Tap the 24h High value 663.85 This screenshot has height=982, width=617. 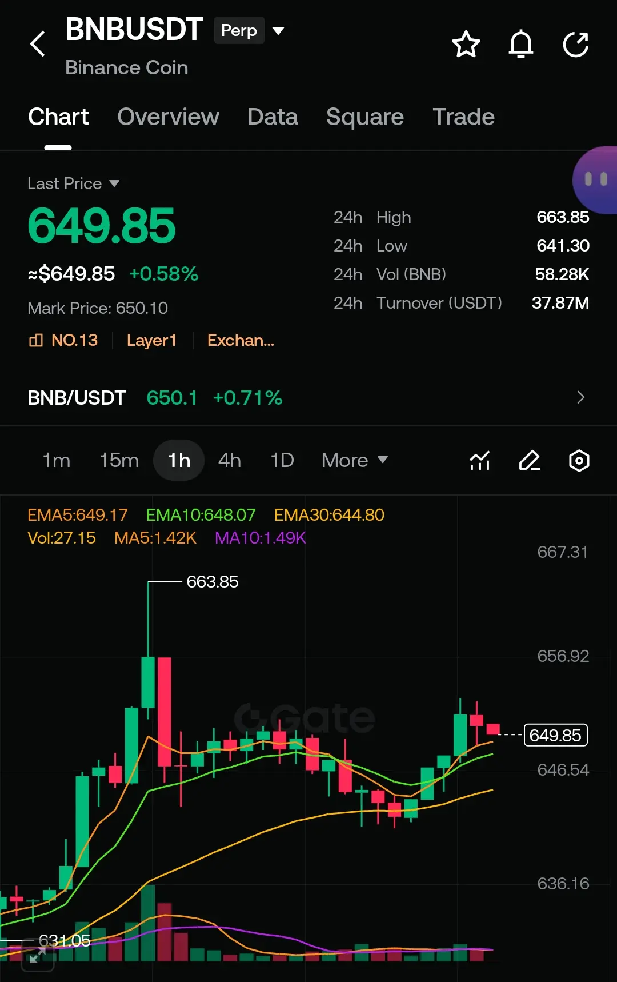click(x=563, y=217)
